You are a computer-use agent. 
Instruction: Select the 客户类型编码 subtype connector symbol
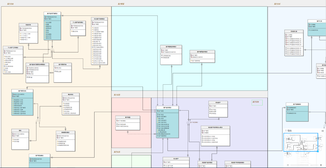(x=188, y=123)
